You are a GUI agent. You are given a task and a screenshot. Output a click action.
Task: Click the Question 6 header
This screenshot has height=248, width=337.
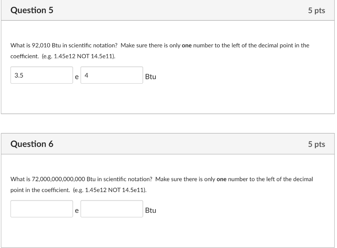coord(31,144)
